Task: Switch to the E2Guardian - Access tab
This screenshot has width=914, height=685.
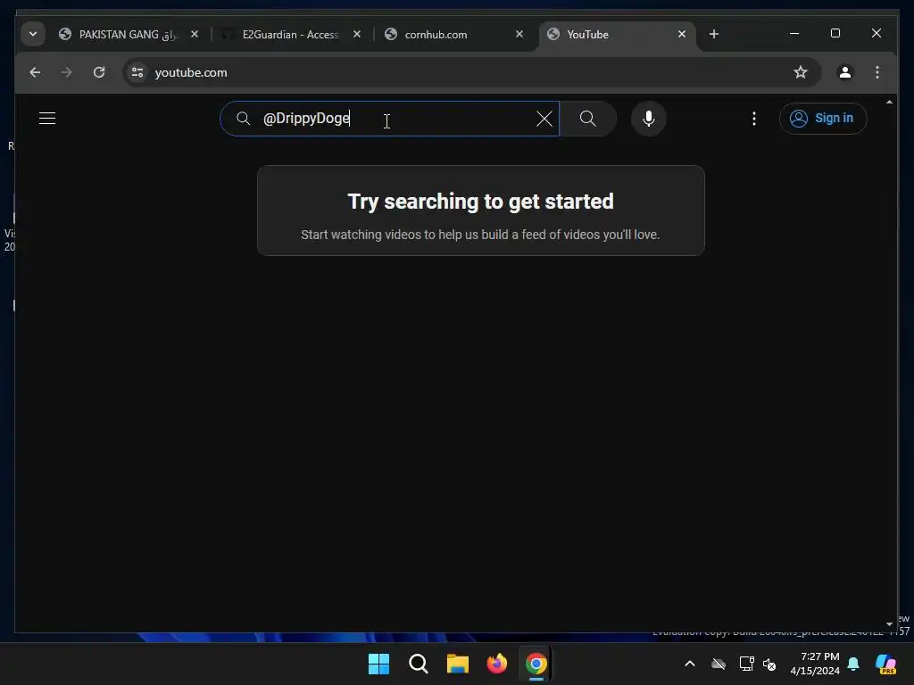Action: click(x=290, y=35)
